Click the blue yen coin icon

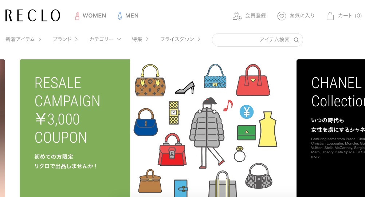click(x=247, y=112)
